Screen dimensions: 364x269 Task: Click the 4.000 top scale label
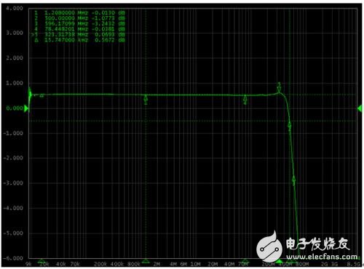15,8
